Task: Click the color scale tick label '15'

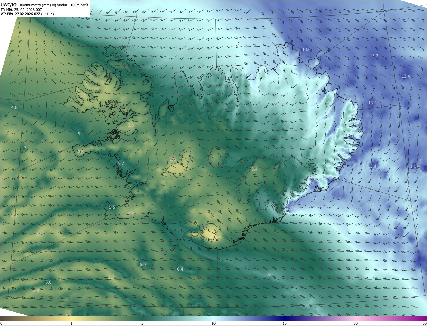Action: pos(285,323)
